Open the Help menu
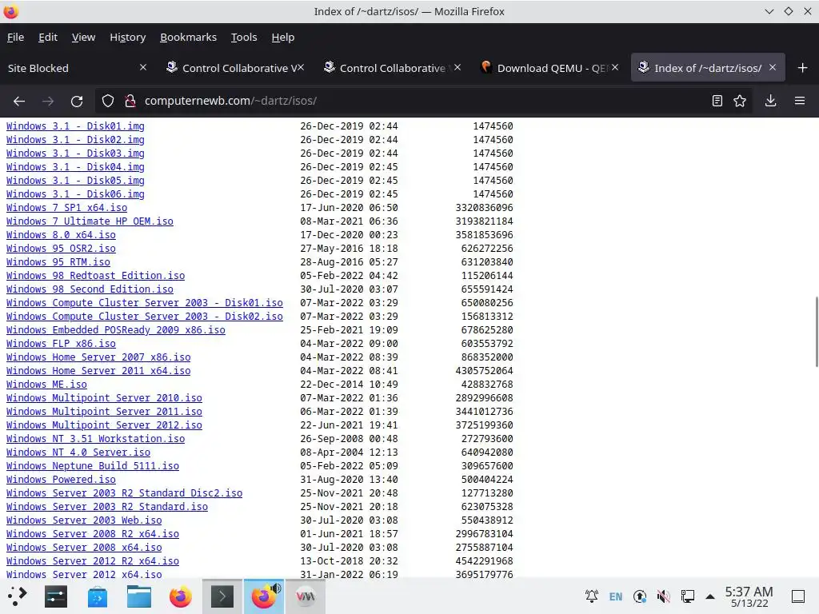 click(x=282, y=37)
